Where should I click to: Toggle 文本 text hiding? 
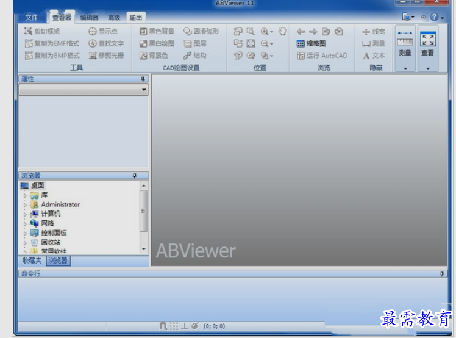point(374,56)
